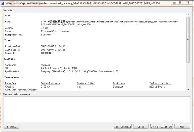Click Copy To Clipboard button

point(161,127)
